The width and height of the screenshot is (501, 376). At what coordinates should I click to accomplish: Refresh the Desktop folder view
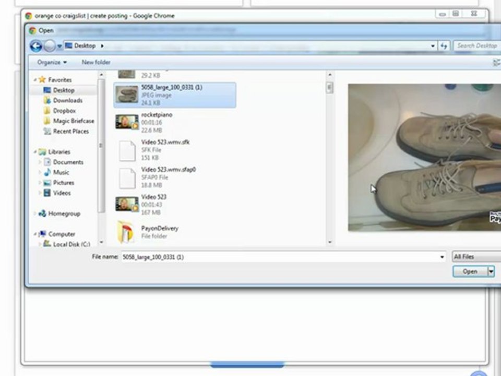click(x=444, y=46)
